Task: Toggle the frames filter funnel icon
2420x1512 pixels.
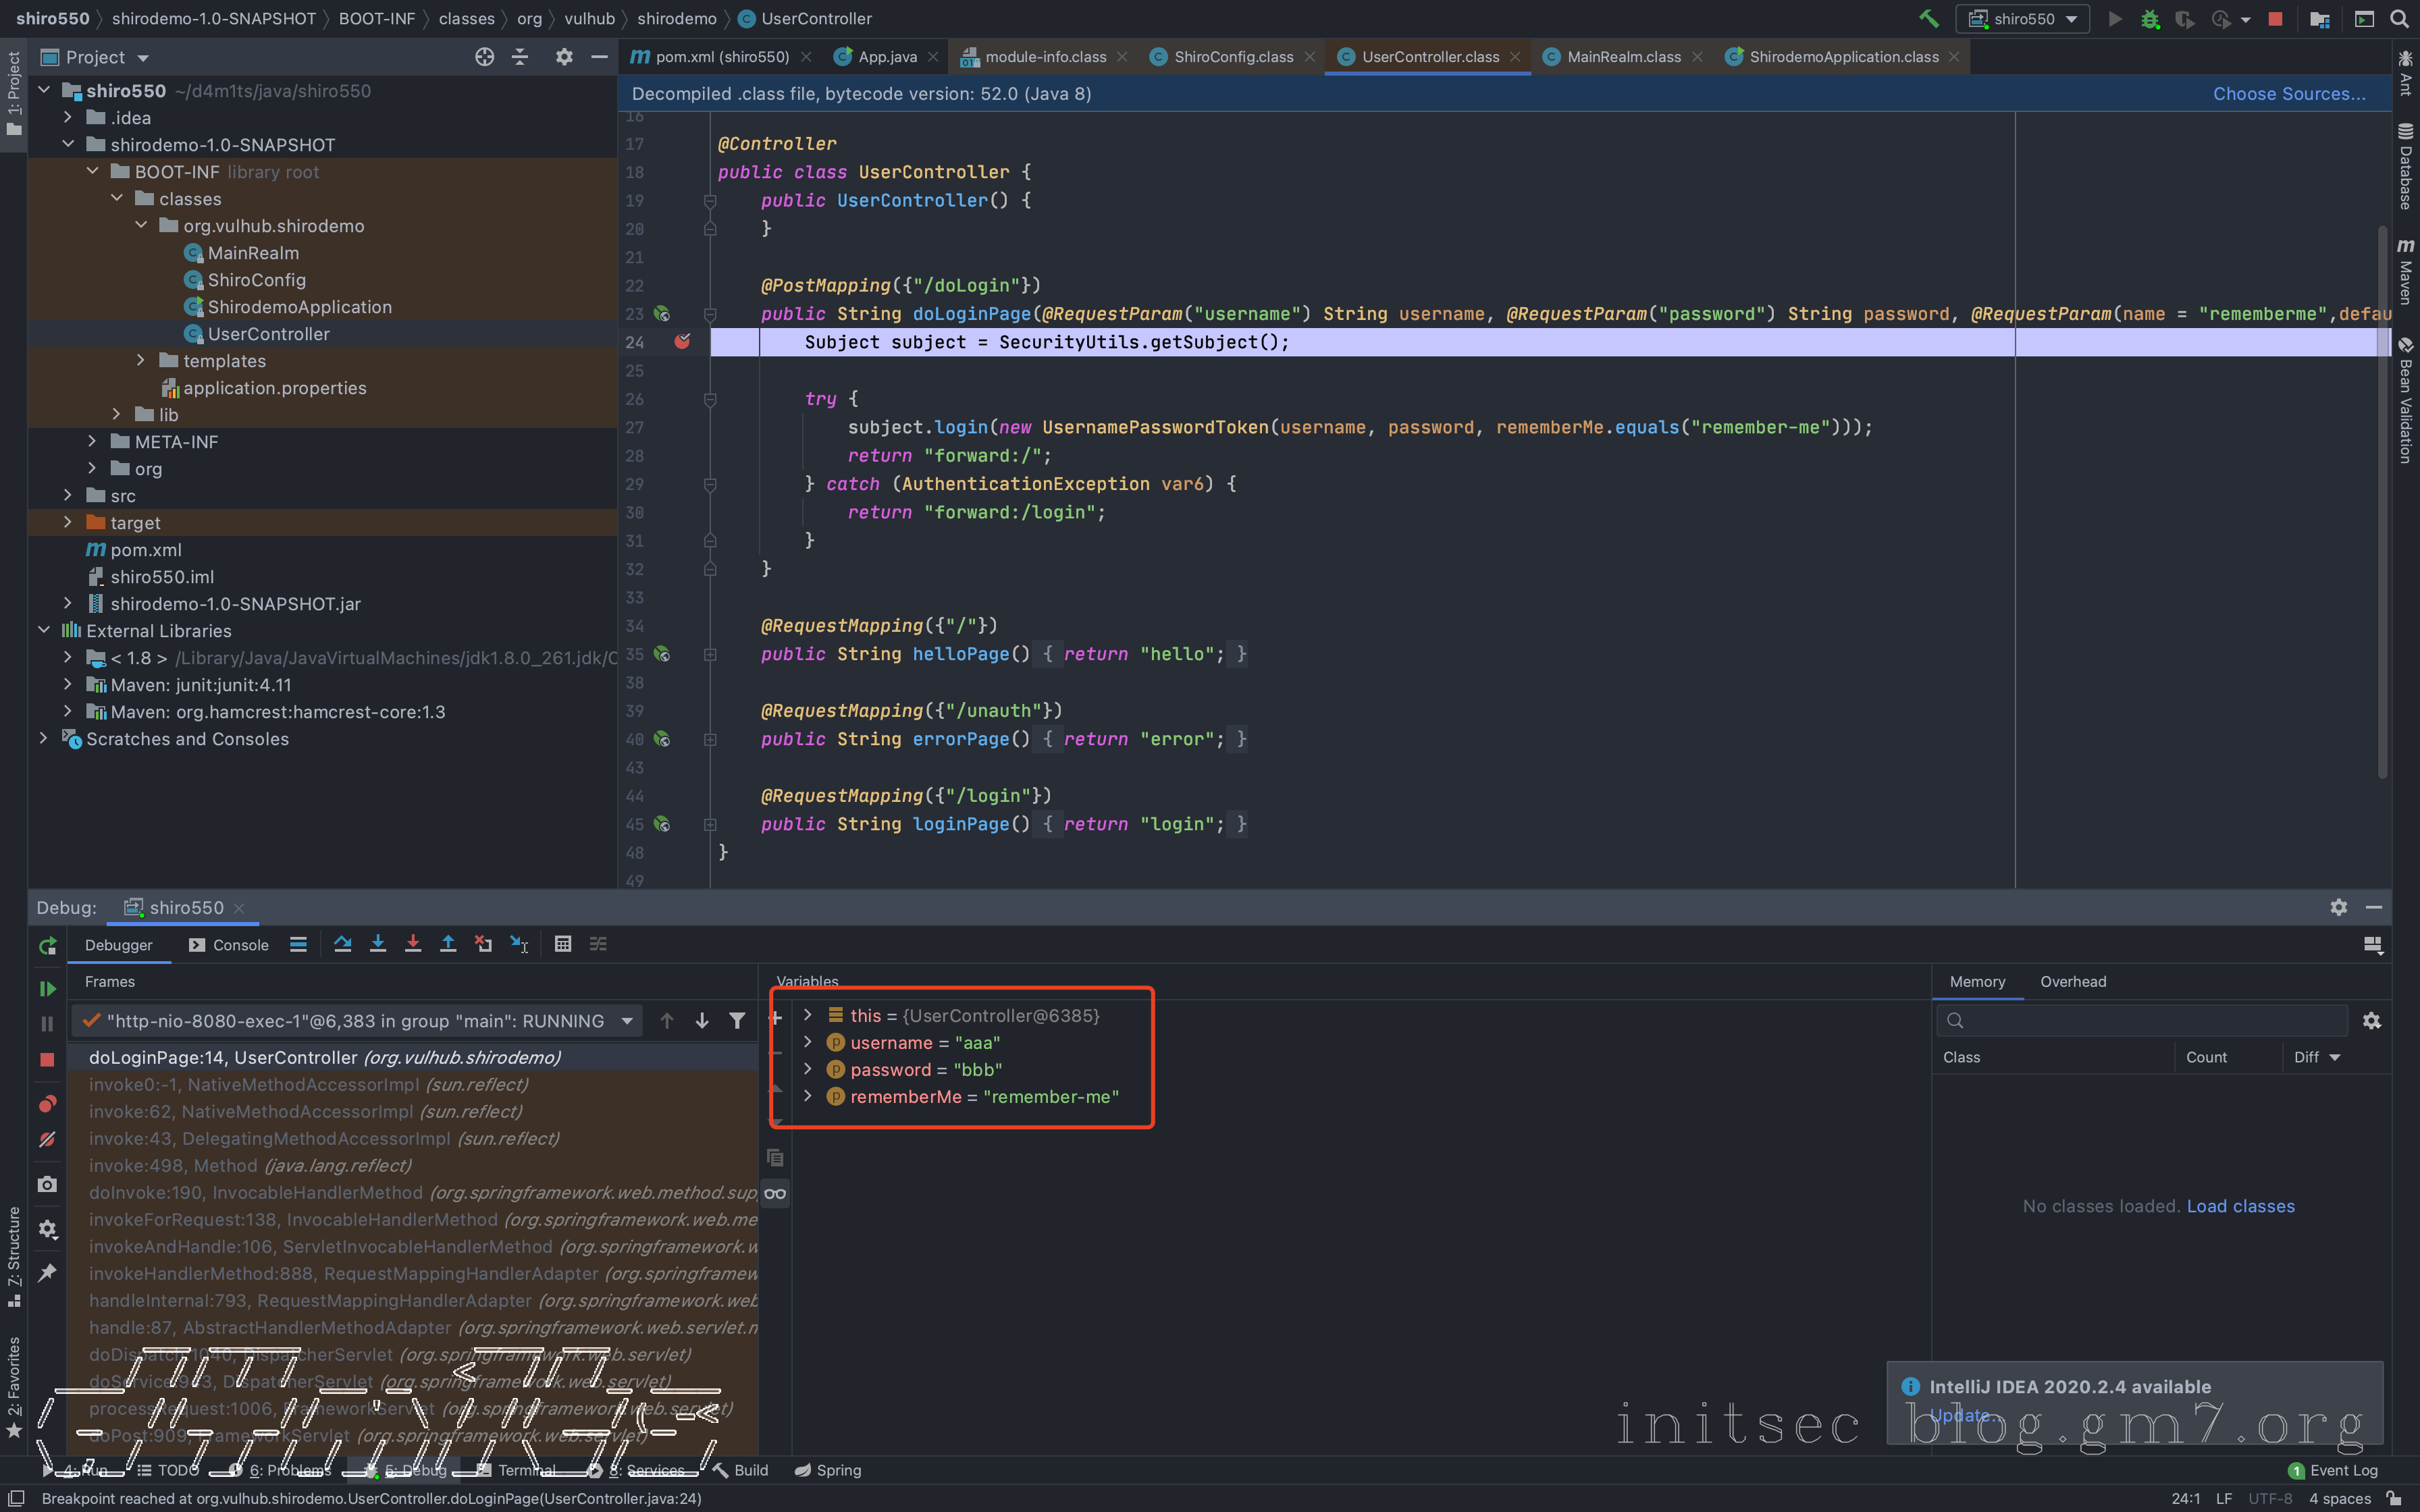Action: (737, 1021)
